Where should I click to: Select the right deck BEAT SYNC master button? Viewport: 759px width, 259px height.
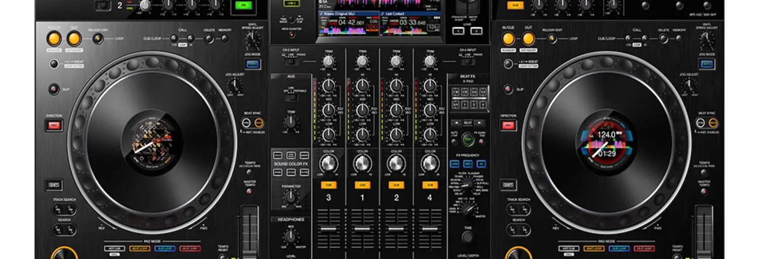[713, 123]
